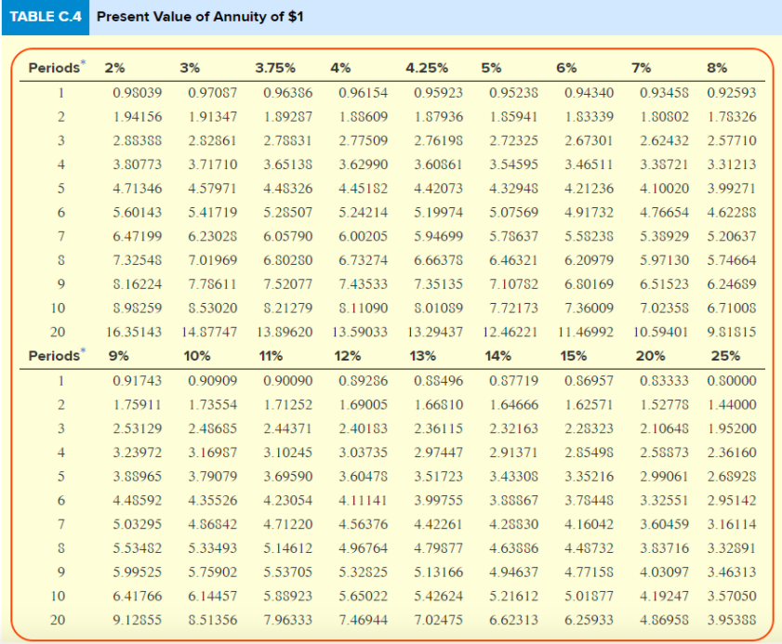This screenshot has height=644, width=782.
Task: Click the TABLE C.4 label
Action: pyautogui.click(x=46, y=17)
